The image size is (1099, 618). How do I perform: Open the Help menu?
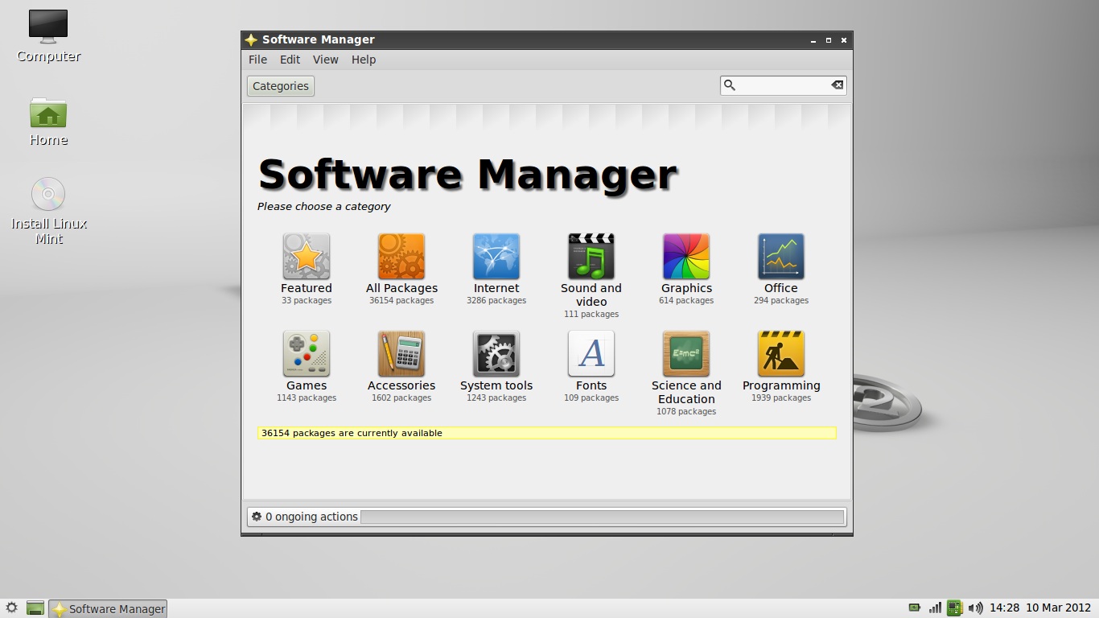pos(364,60)
